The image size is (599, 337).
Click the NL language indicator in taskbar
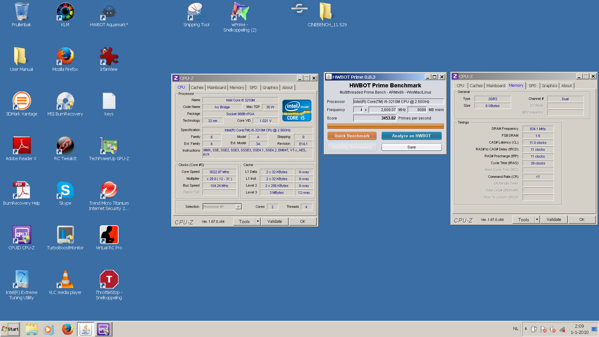click(516, 329)
